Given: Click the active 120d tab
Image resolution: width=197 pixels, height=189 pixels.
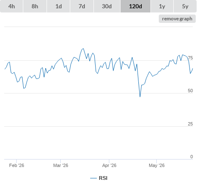Looking at the screenshot, I should pos(135,6).
